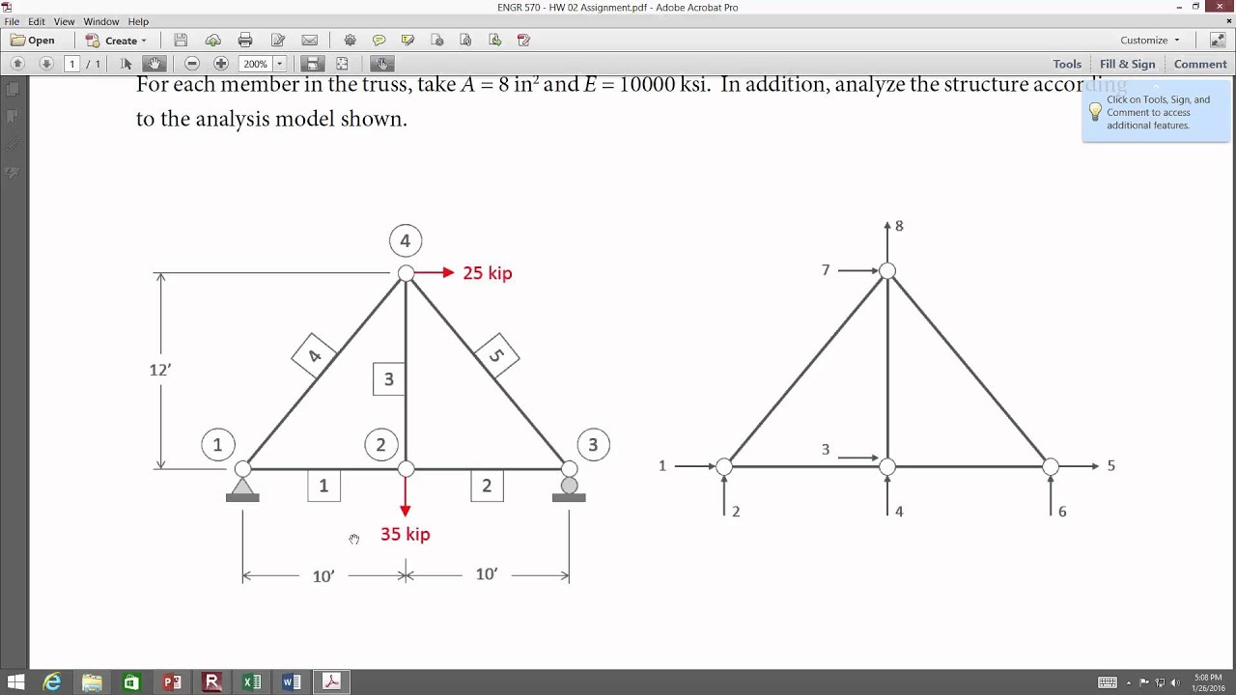
Task: Open the Edit menu
Action: click(36, 21)
